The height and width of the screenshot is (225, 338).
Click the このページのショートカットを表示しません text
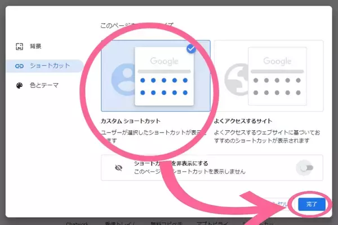pos(190,172)
